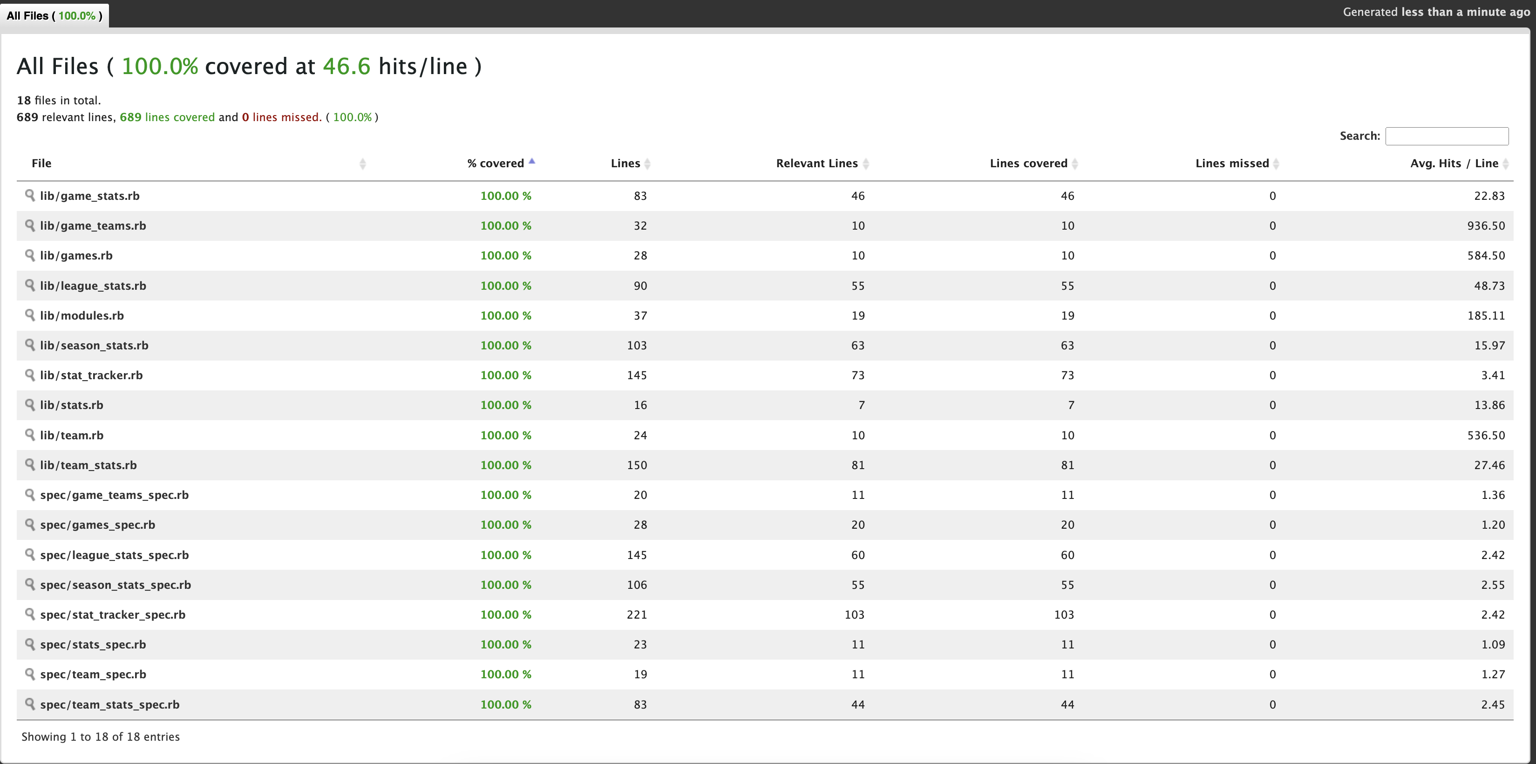Open spec/stats_spec.rb file link
Screen dimensions: 1536x764
click(93, 645)
